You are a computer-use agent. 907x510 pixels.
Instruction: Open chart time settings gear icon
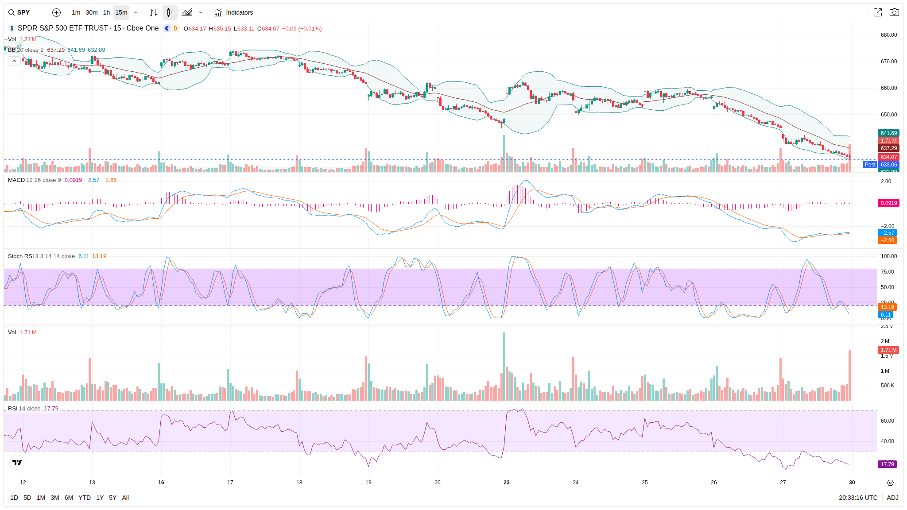(890, 483)
